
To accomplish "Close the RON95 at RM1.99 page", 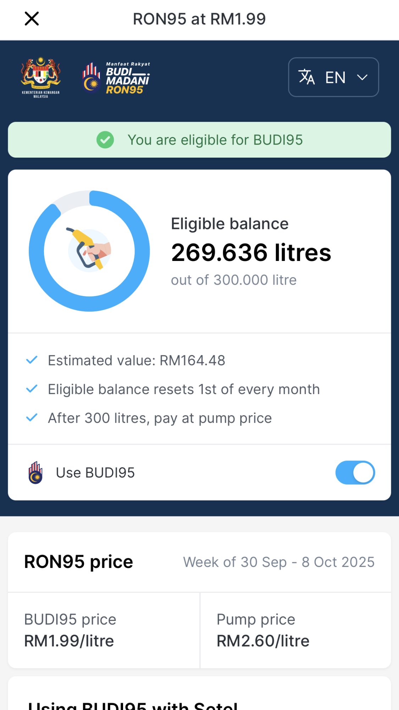I will [32, 19].
